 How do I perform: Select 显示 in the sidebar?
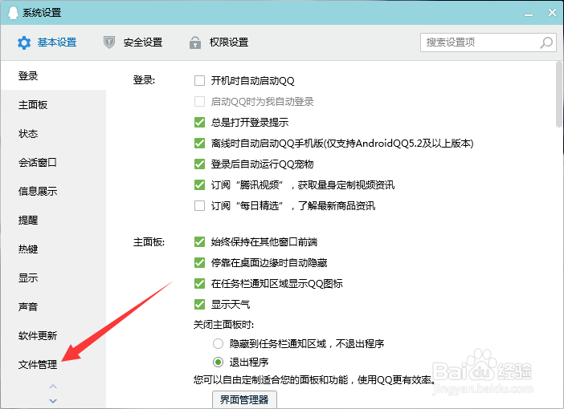53,277
